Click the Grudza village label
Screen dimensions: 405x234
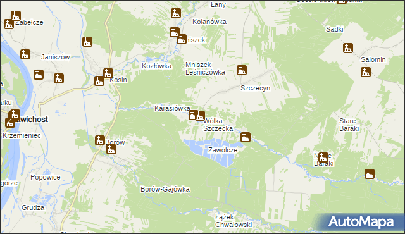33,207
